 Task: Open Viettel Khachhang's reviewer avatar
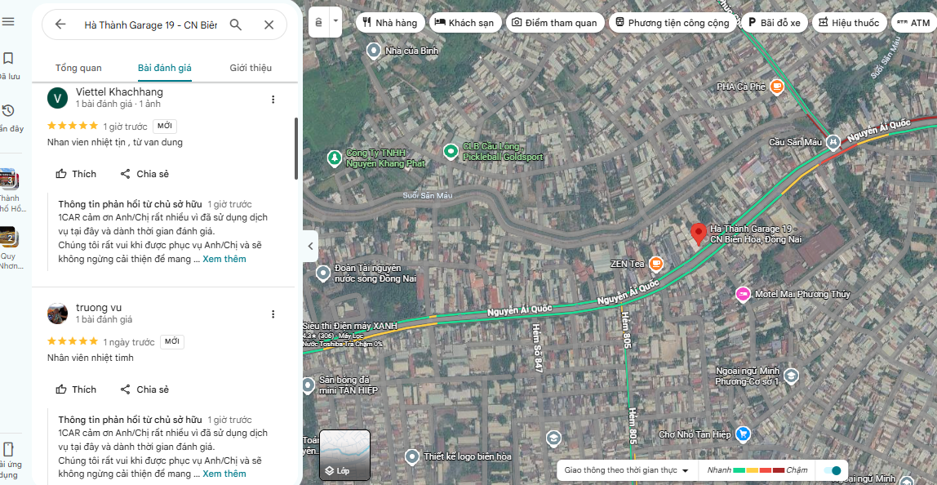pyautogui.click(x=57, y=98)
